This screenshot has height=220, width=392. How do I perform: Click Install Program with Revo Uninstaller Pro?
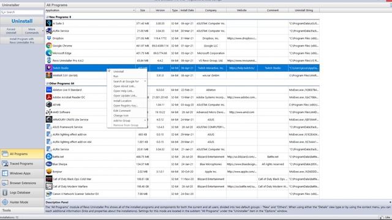click(x=22, y=41)
